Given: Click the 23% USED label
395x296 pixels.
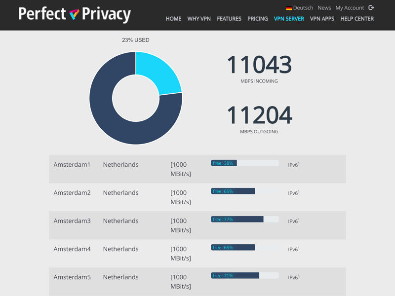Looking at the screenshot, I should click(135, 40).
